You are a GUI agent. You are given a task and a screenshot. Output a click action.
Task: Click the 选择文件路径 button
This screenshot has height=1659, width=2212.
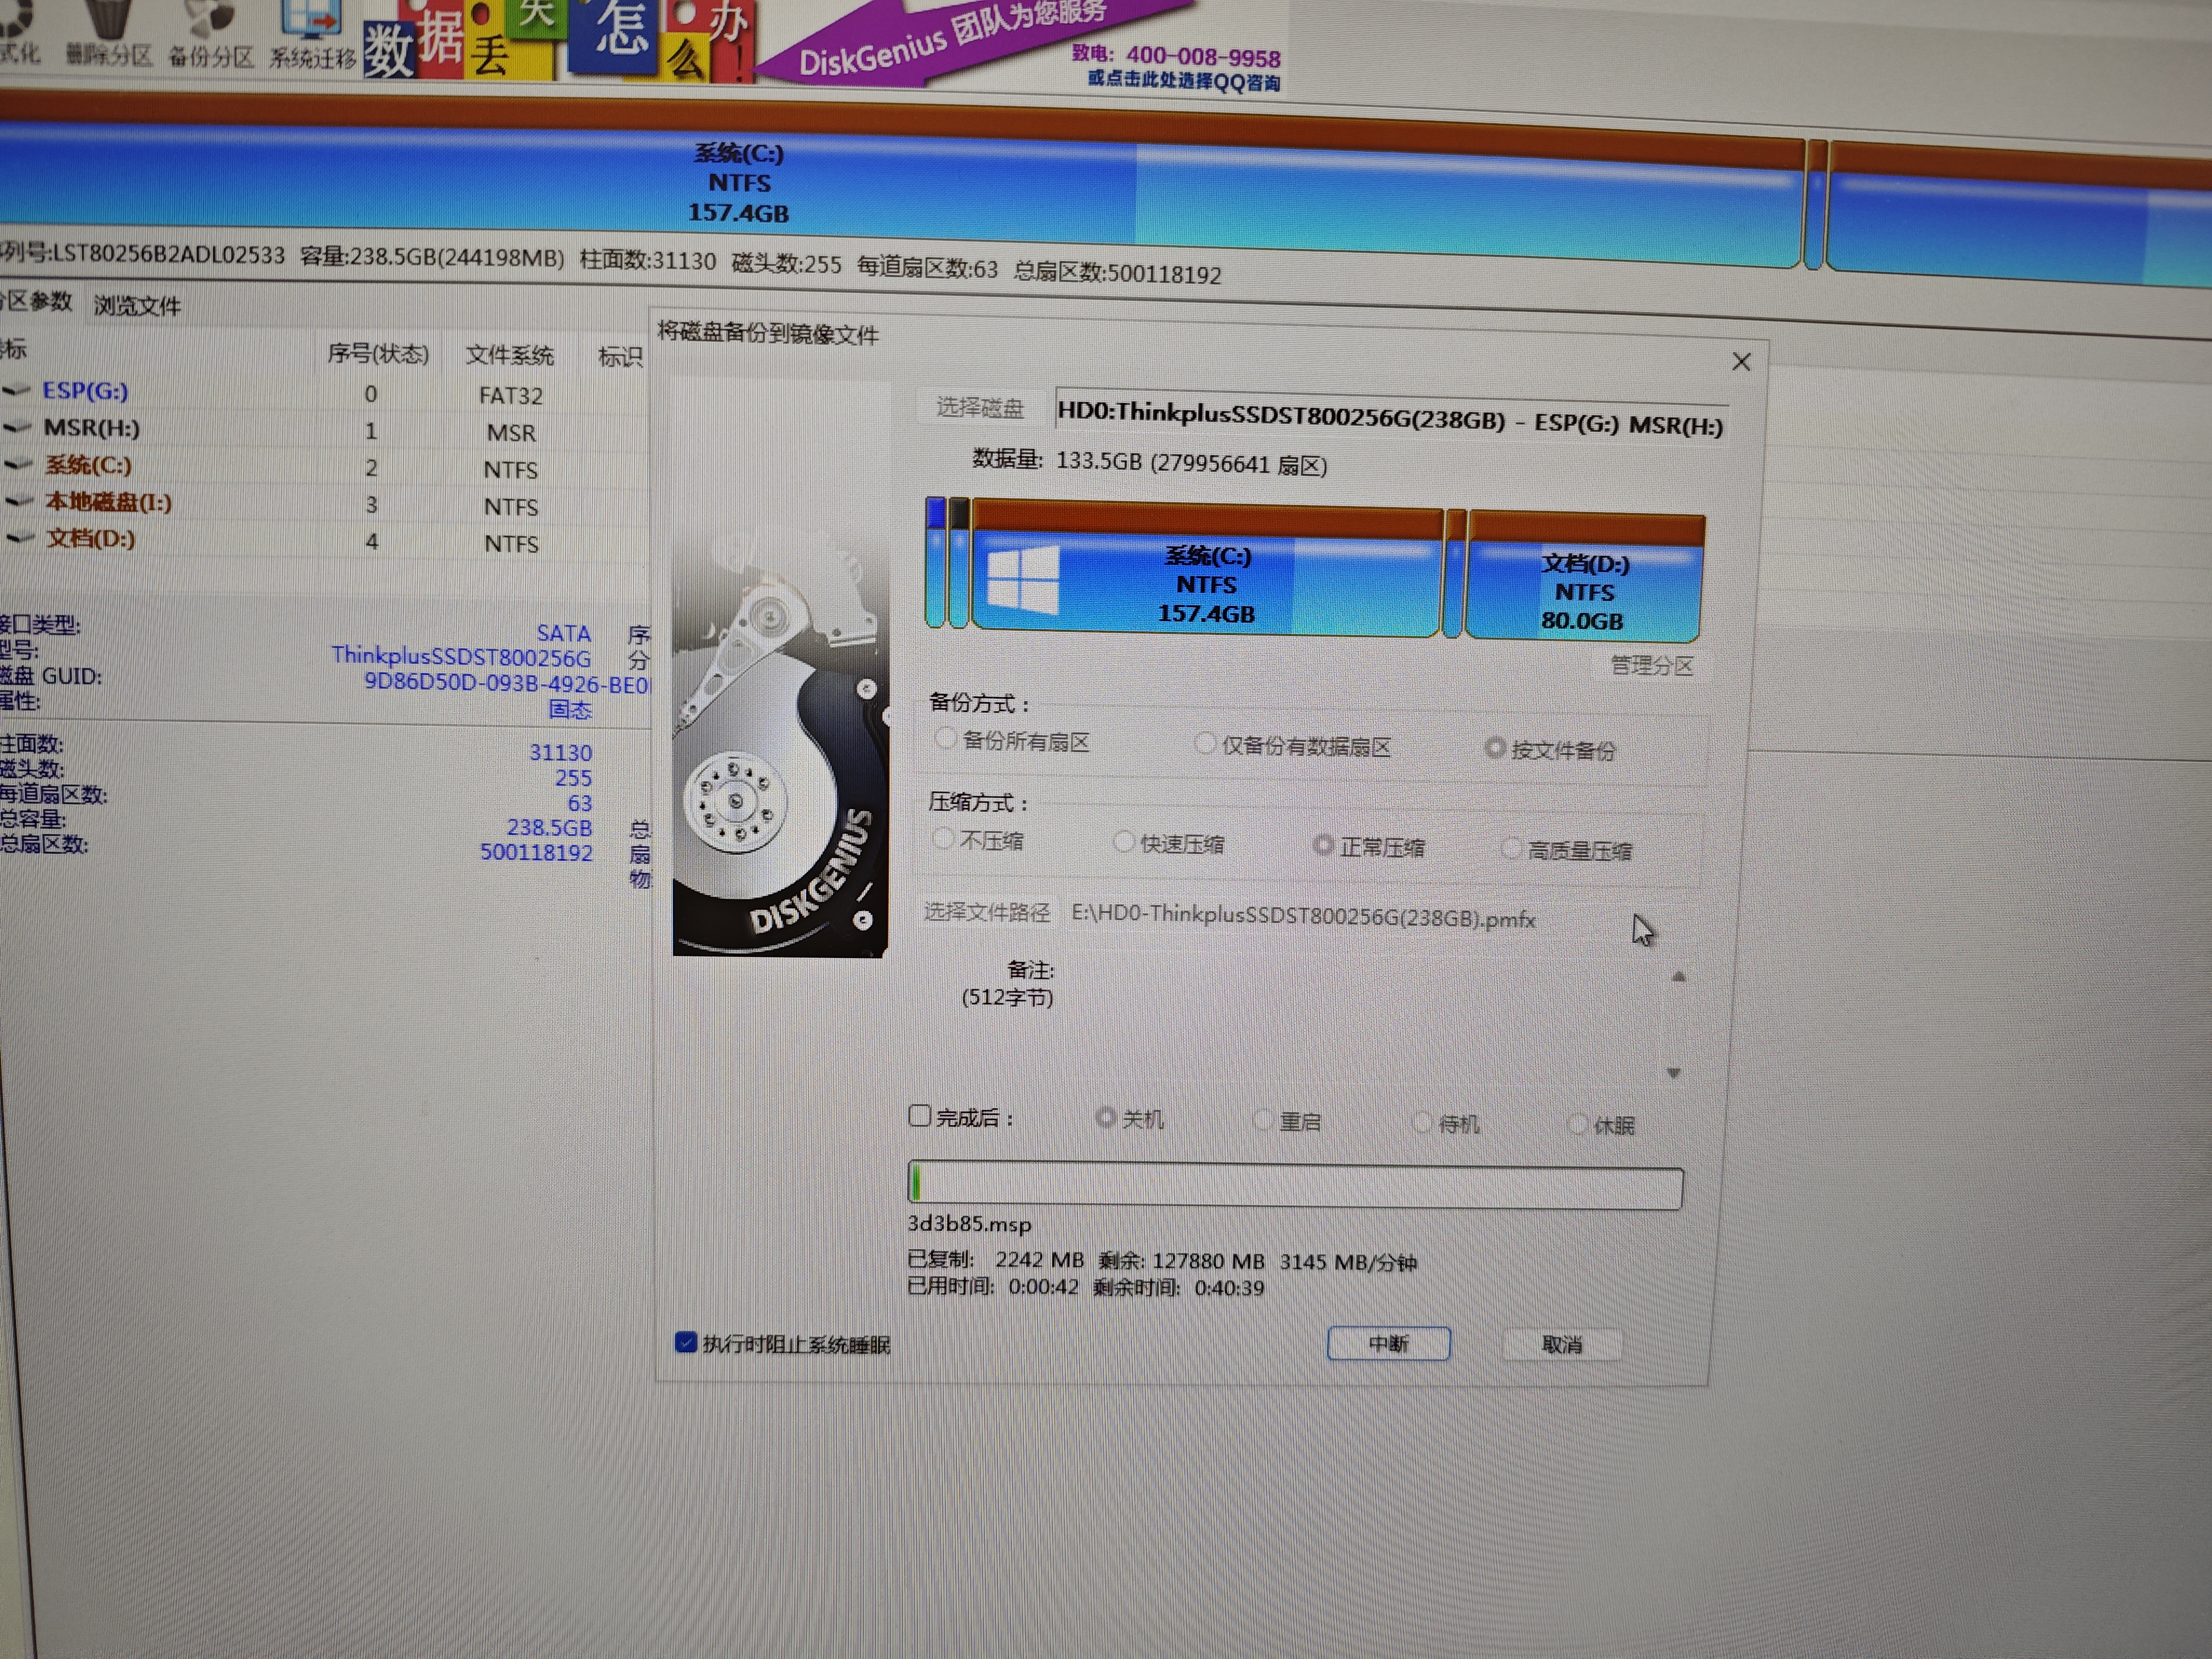point(987,912)
